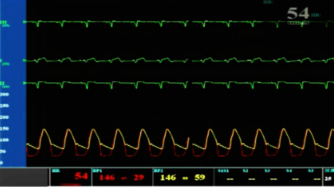Click the S2 interval column
334x187 pixels.
pyautogui.click(x=249, y=177)
